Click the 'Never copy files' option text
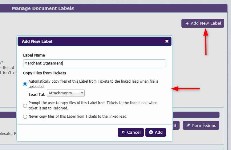 [78, 116]
